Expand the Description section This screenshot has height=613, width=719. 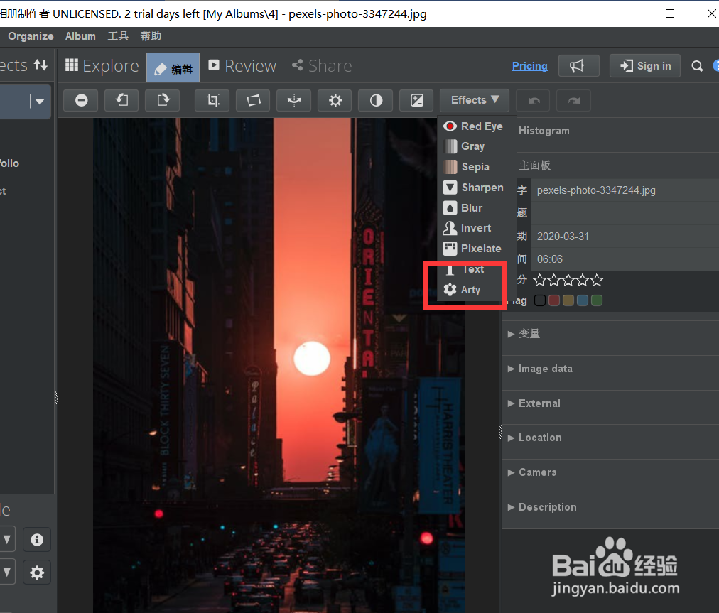coord(610,507)
